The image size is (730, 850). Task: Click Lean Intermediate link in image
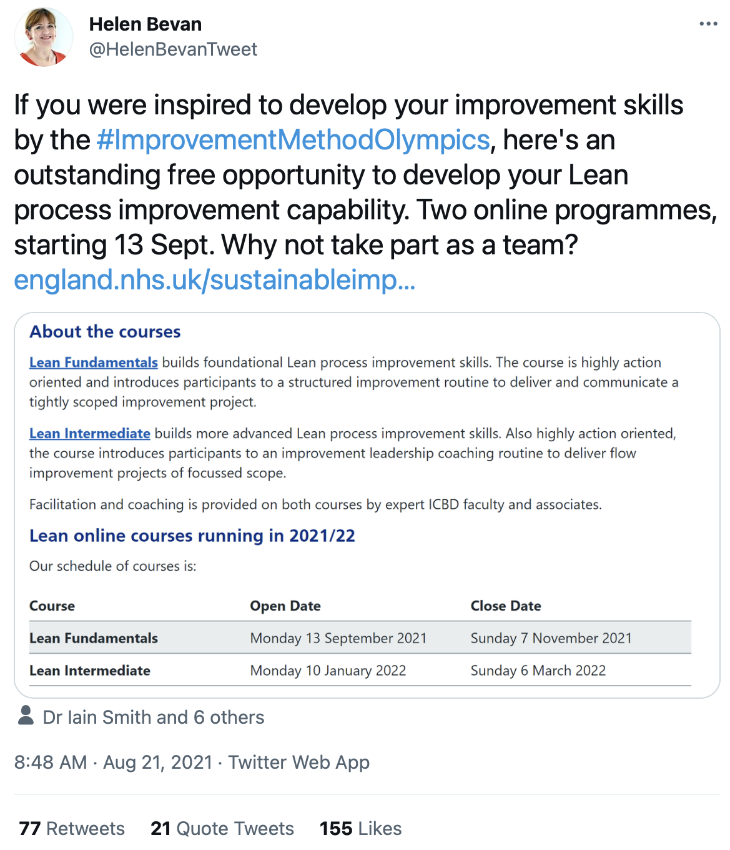pos(90,434)
